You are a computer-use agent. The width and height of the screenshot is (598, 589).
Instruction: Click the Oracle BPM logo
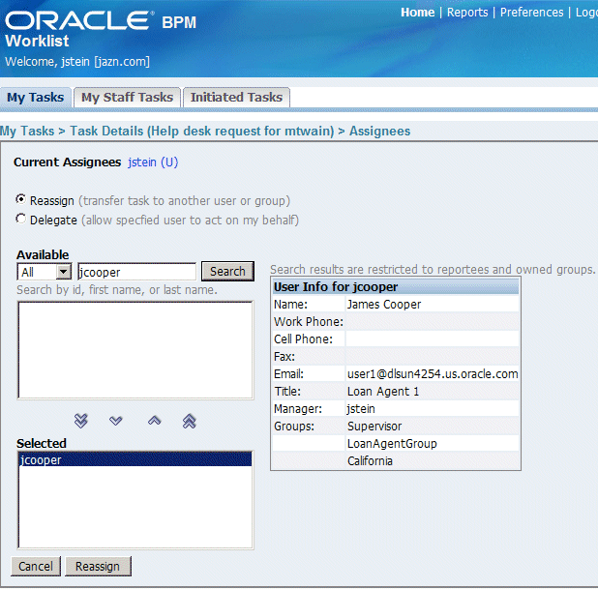coord(101,21)
